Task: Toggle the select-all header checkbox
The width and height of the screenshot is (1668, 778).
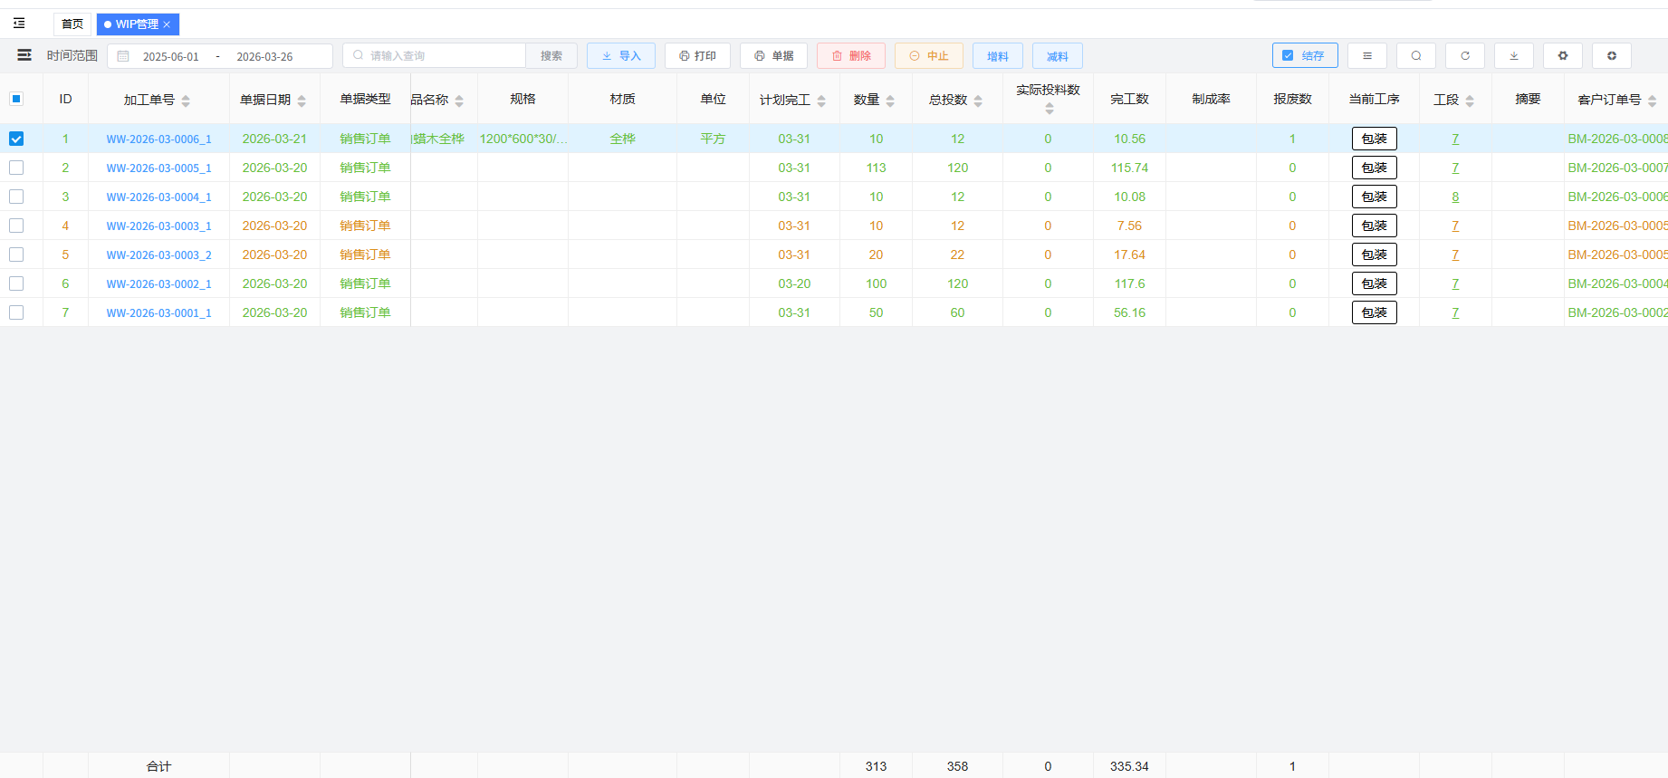Action: (x=16, y=99)
